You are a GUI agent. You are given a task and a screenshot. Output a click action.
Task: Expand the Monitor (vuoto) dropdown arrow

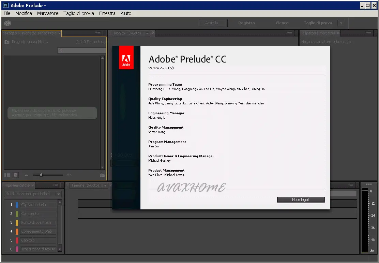[x=147, y=33]
